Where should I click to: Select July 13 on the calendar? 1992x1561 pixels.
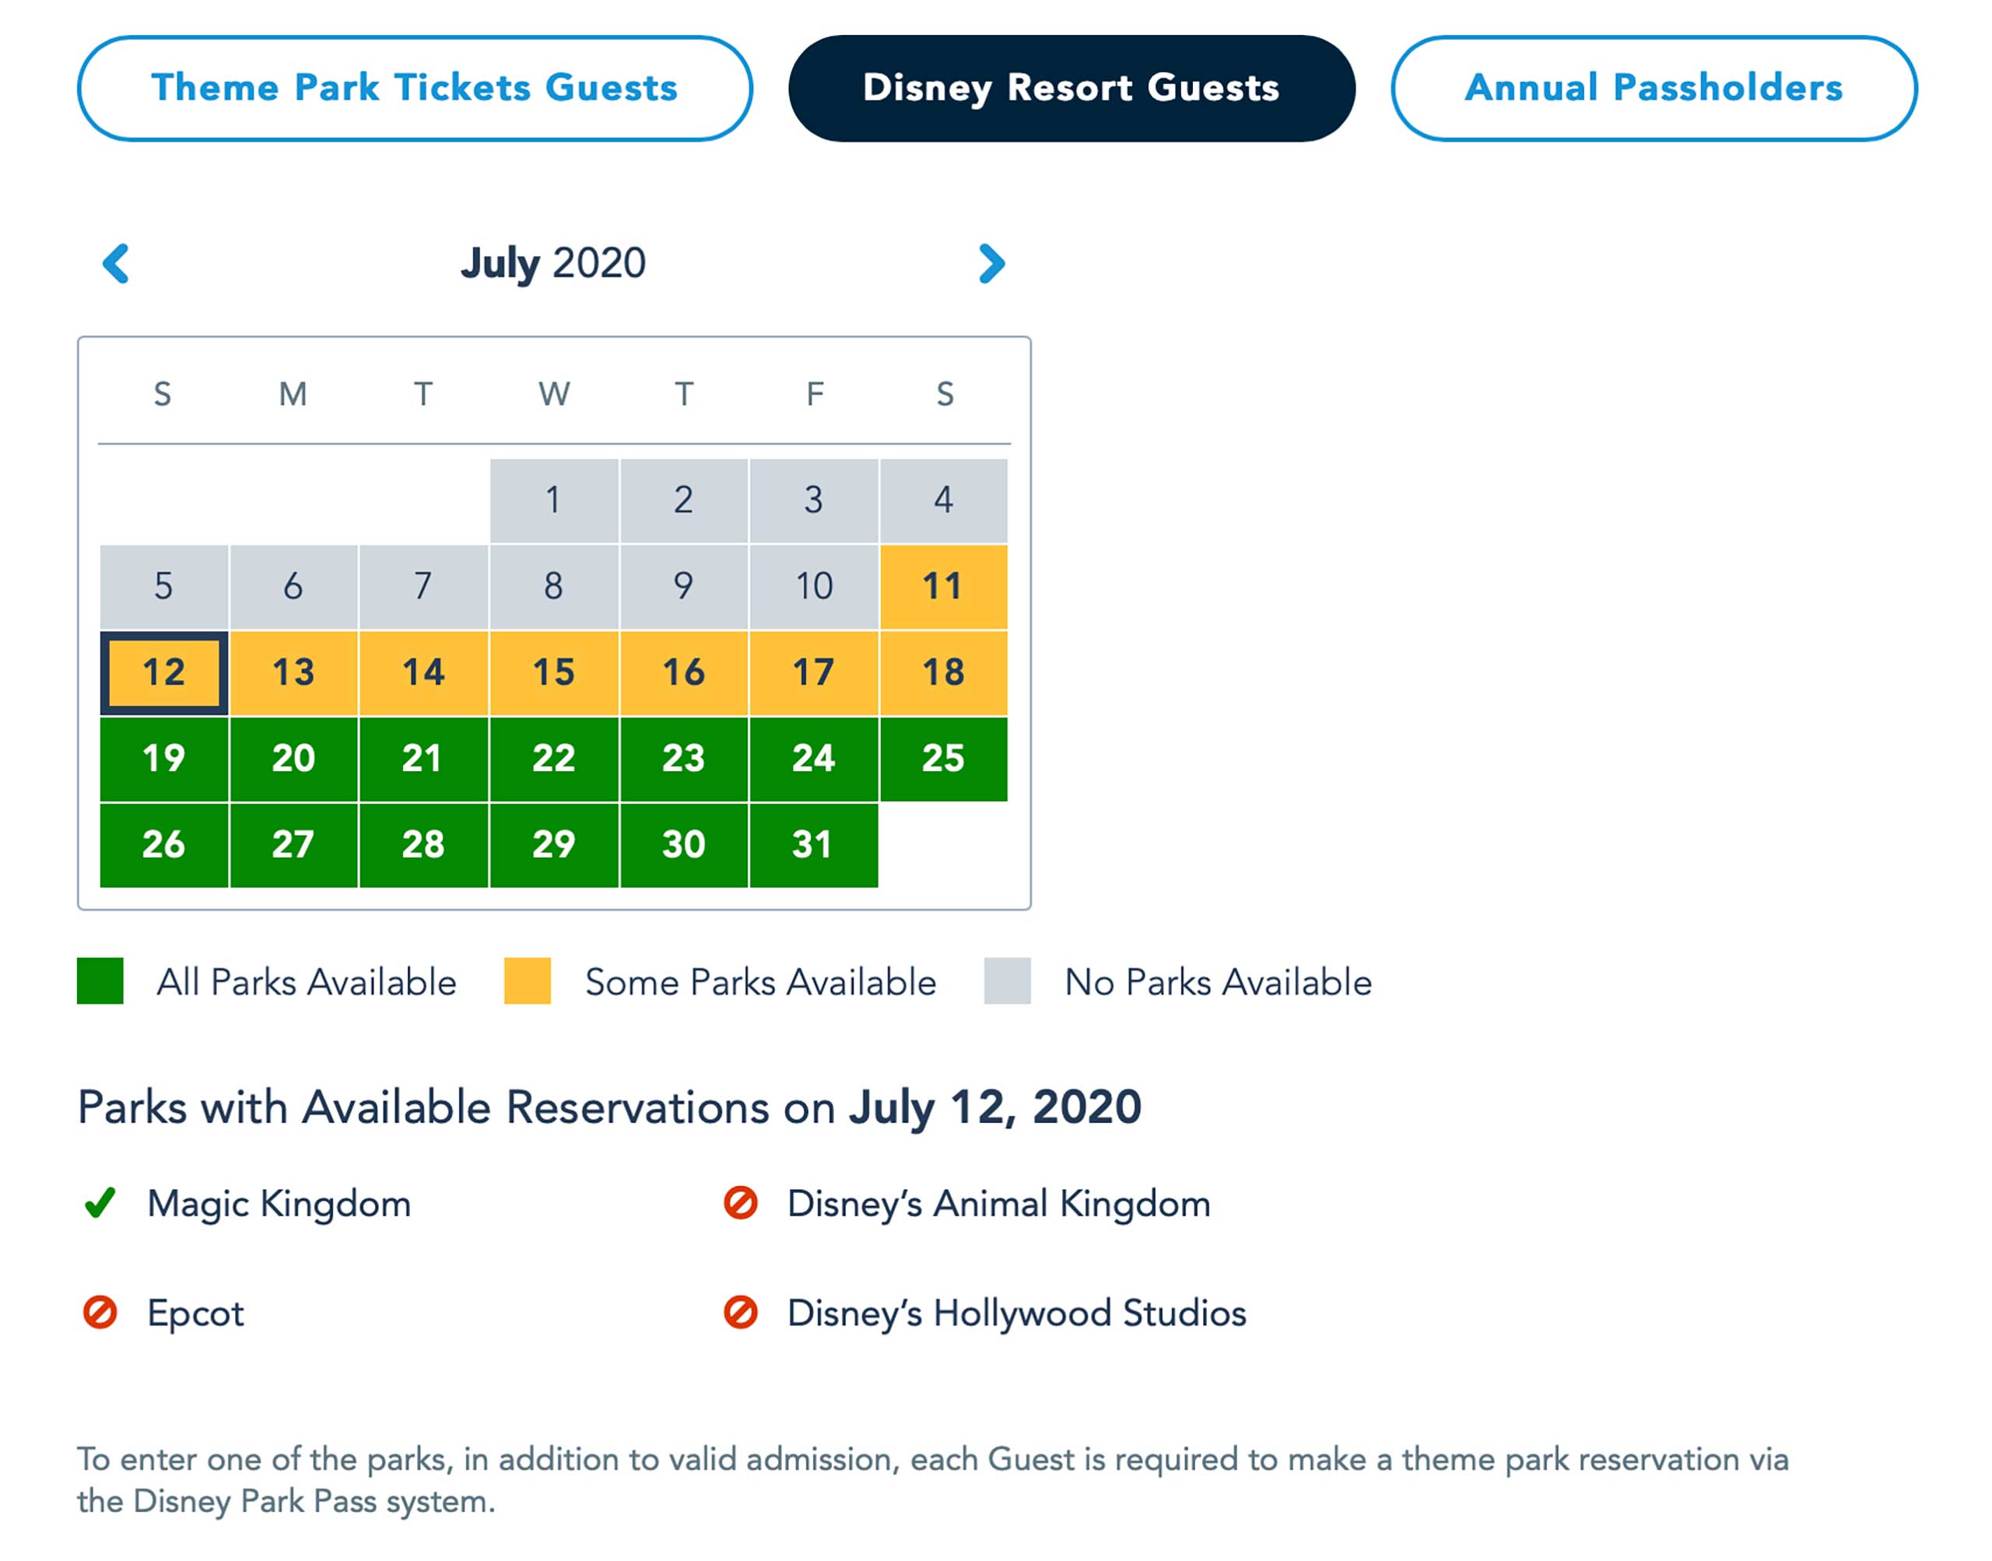pyautogui.click(x=293, y=672)
